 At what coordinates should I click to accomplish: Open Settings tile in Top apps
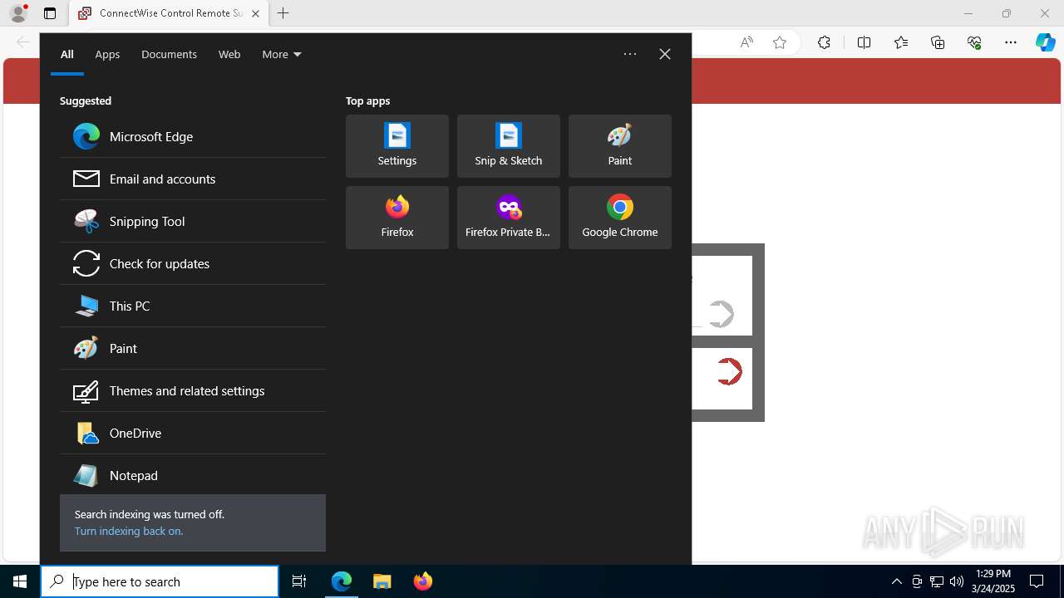pos(397,146)
